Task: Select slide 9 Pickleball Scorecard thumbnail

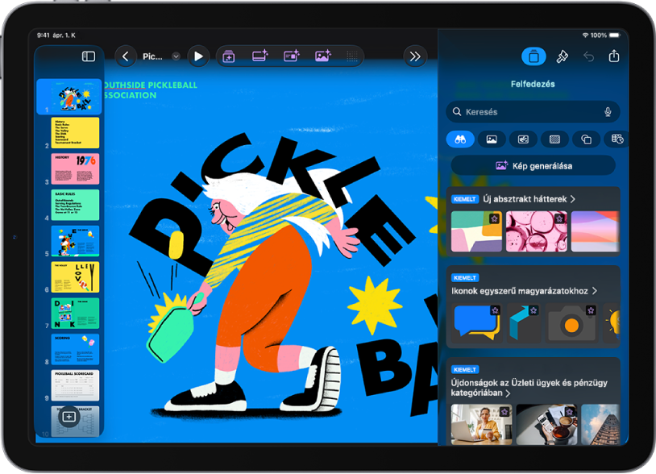Action: (75, 385)
